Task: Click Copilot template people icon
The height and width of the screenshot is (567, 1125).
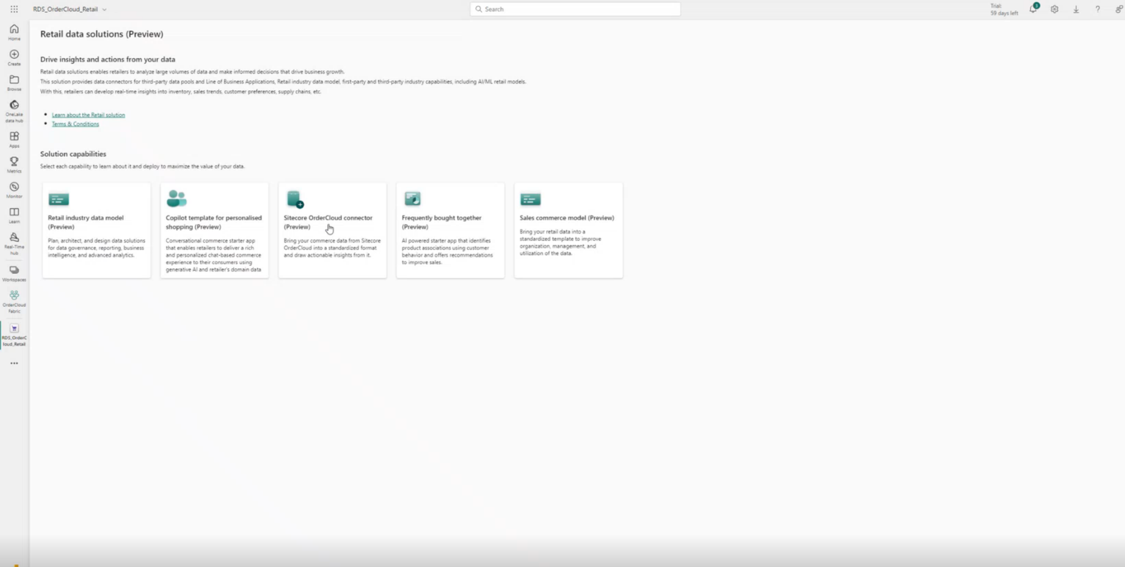Action: coord(177,198)
